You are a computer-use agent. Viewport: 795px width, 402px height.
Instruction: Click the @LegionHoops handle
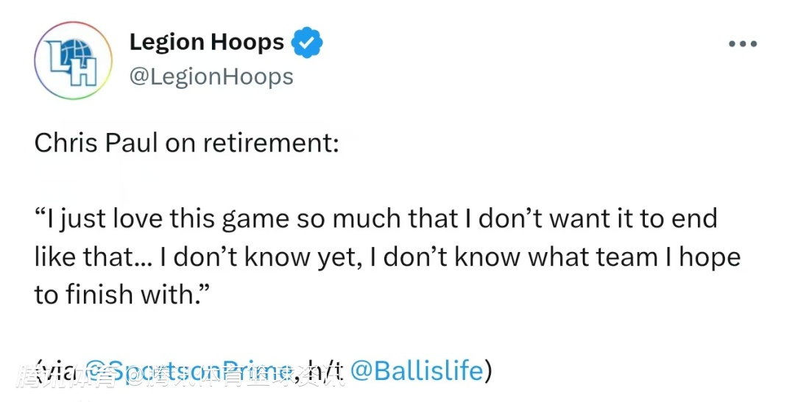[x=211, y=76]
